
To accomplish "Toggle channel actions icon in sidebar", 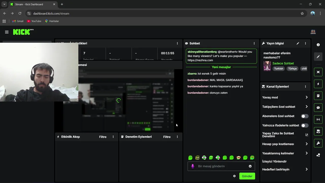I will pyautogui.click(x=318, y=131).
